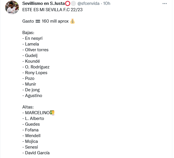174x158 pixels.
Task: Click the money bag emoji
Action: click(x=72, y=21)
